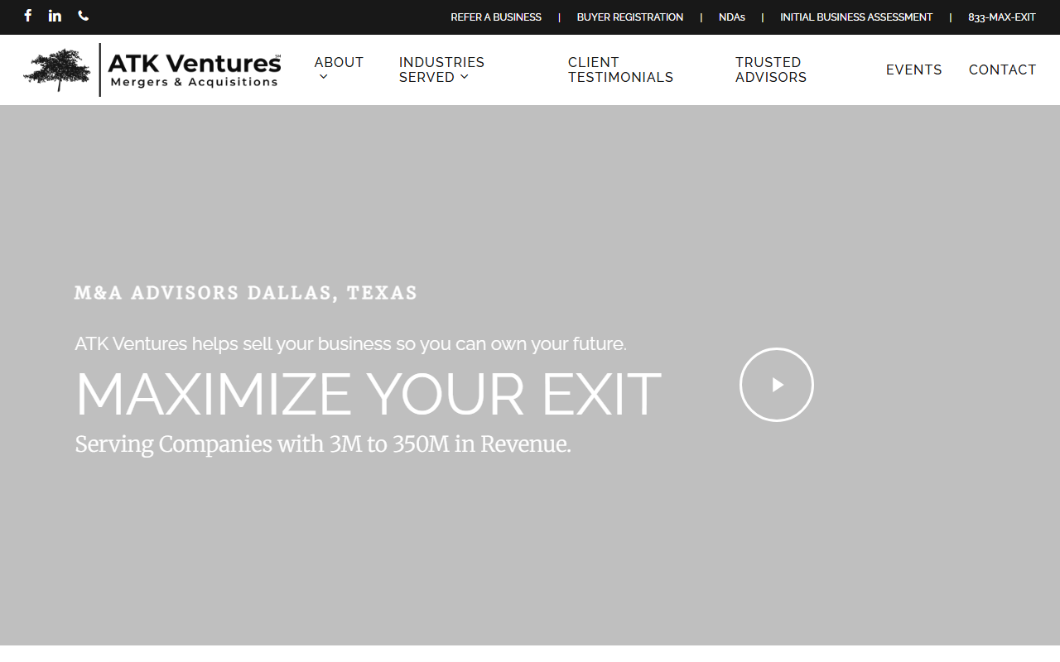Open the Events page
1060x662 pixels.
[914, 70]
